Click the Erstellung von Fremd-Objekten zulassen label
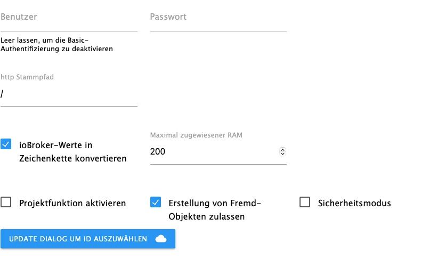The height and width of the screenshot is (259, 429). point(215,210)
